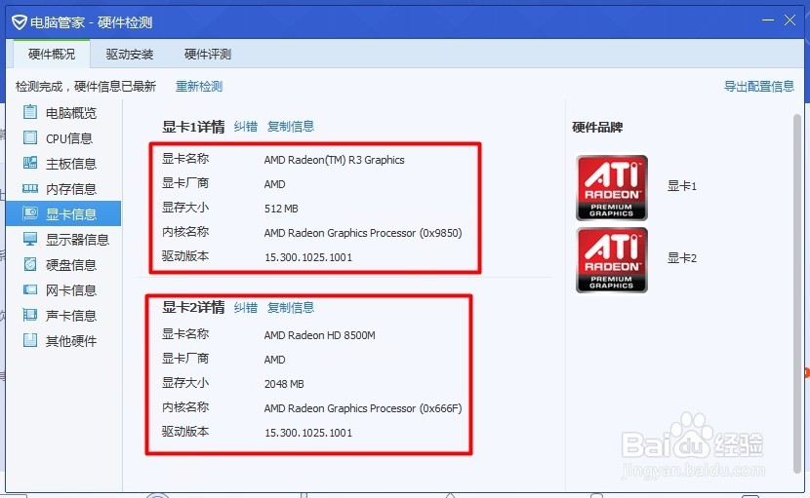
Task: Open the 电脑概览 sidebar label
Action: coord(71,113)
